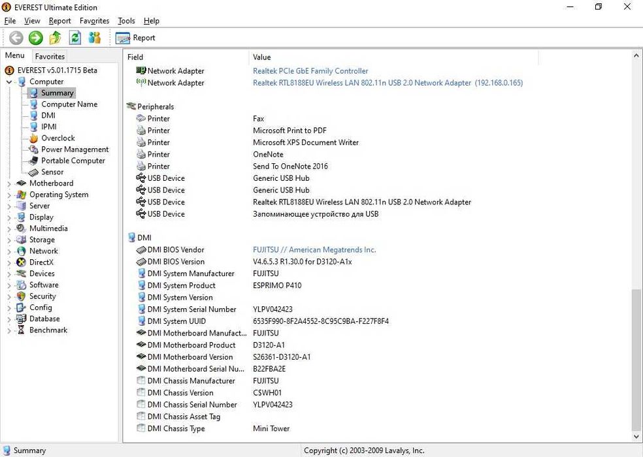Click the Database icon in tree
Image resolution: width=643 pixels, height=457 pixels.
point(22,319)
